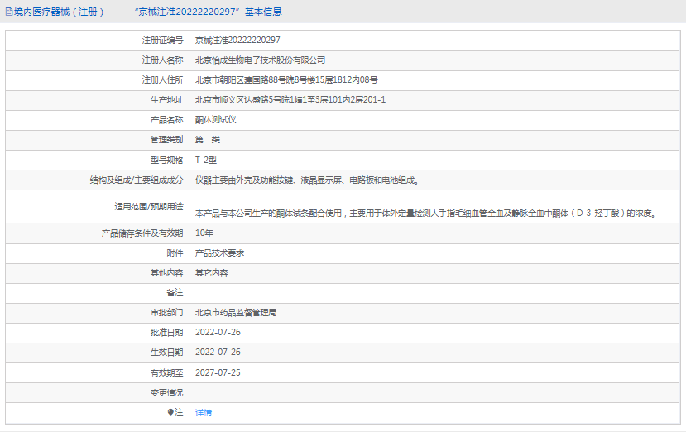Select the label 附件
The width and height of the screenshot is (686, 432).
[x=175, y=253]
